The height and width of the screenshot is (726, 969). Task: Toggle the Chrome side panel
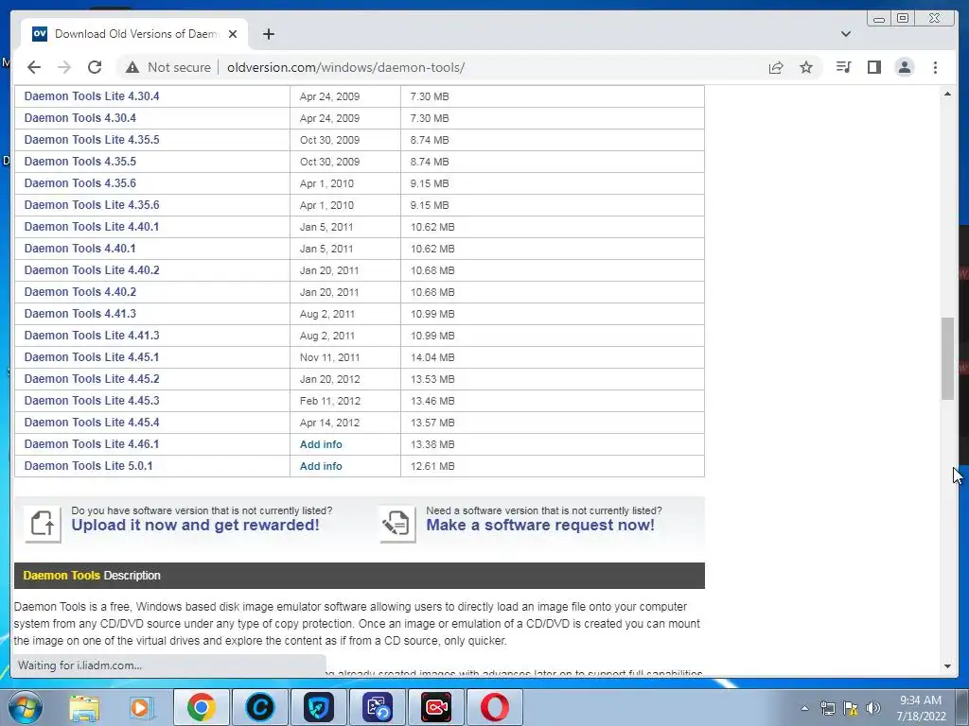coord(873,67)
